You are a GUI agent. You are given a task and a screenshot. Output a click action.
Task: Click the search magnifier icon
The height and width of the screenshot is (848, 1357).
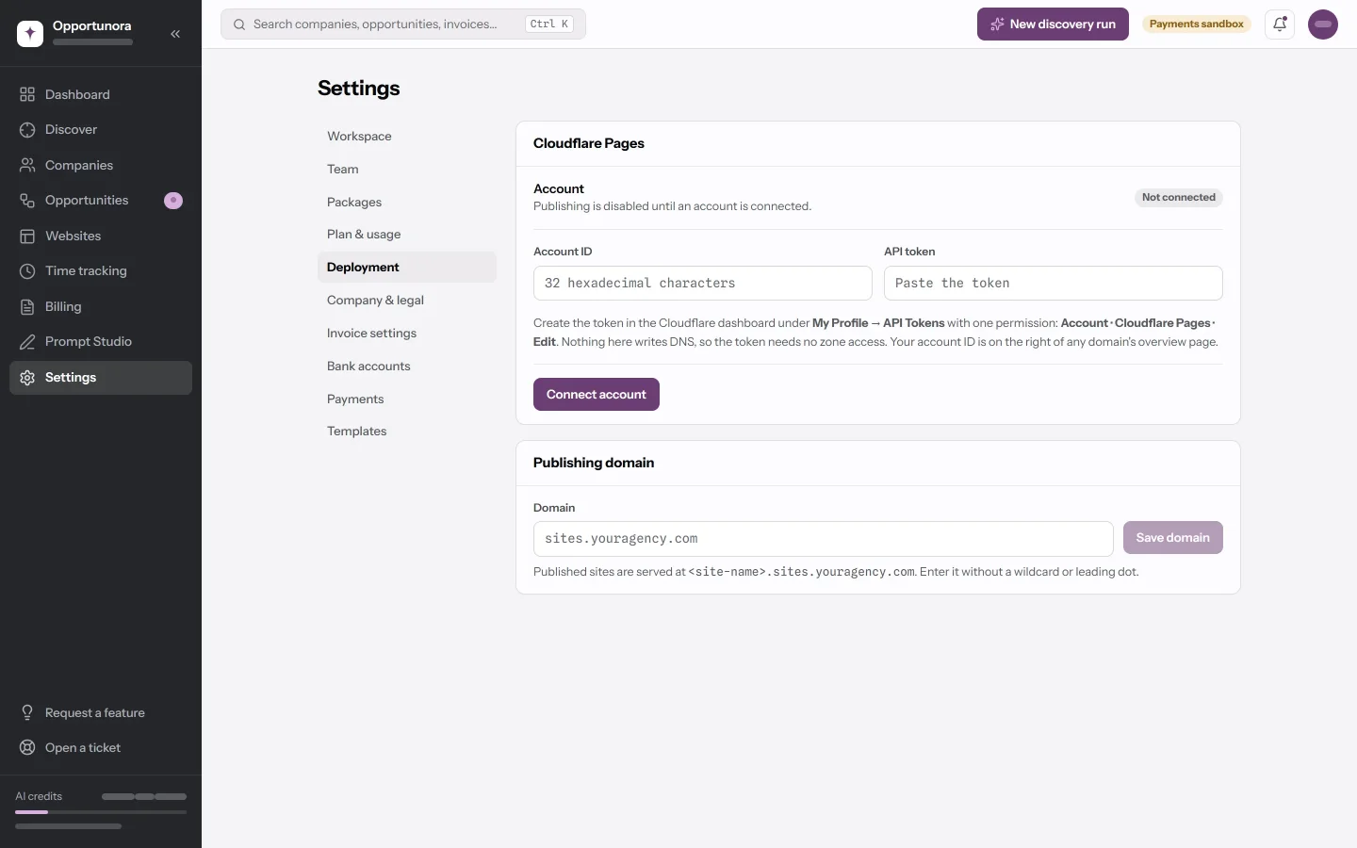click(239, 24)
